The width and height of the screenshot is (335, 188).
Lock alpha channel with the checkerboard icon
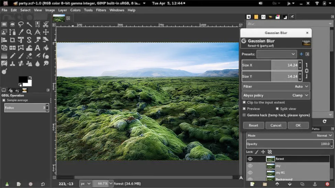click(x=270, y=152)
